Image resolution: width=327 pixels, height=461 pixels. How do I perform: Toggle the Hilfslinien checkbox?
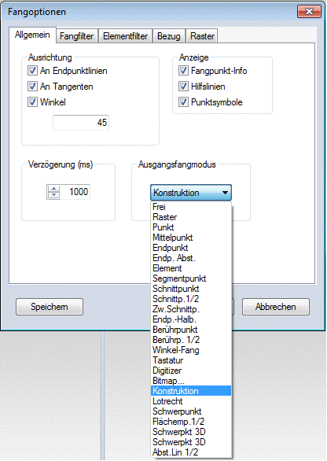click(x=183, y=87)
